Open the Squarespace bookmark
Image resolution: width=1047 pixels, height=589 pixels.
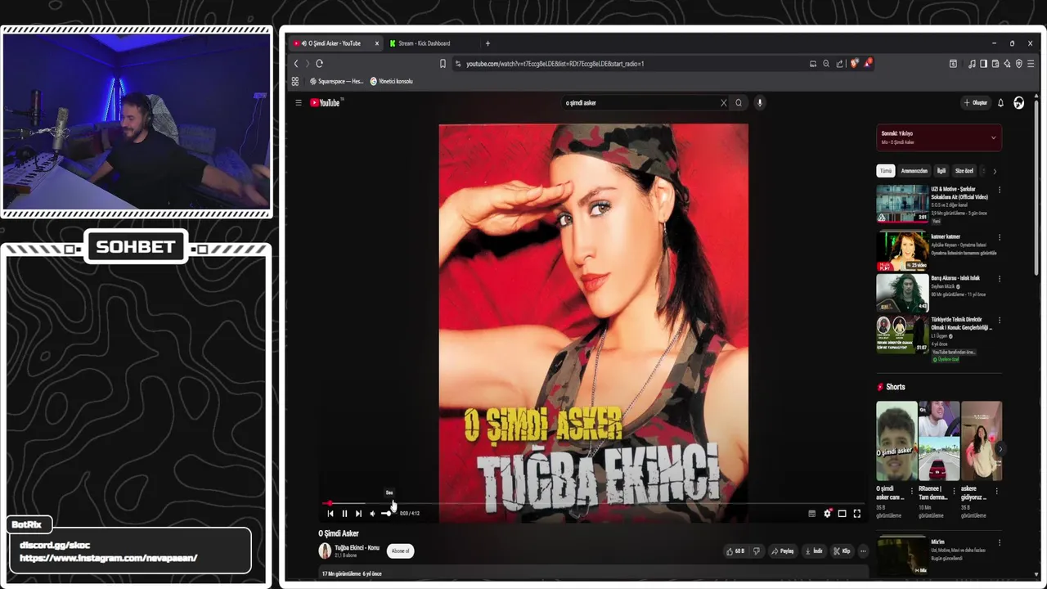(337, 82)
